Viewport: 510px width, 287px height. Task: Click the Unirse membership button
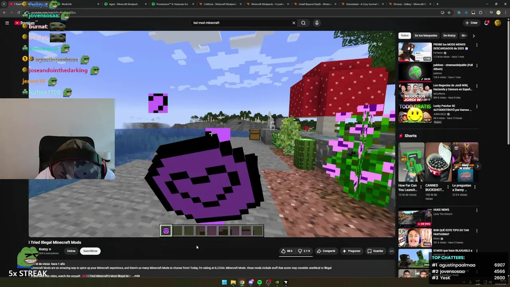pyautogui.click(x=71, y=251)
